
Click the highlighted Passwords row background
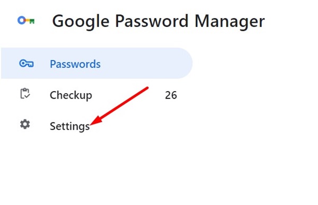coord(96,63)
